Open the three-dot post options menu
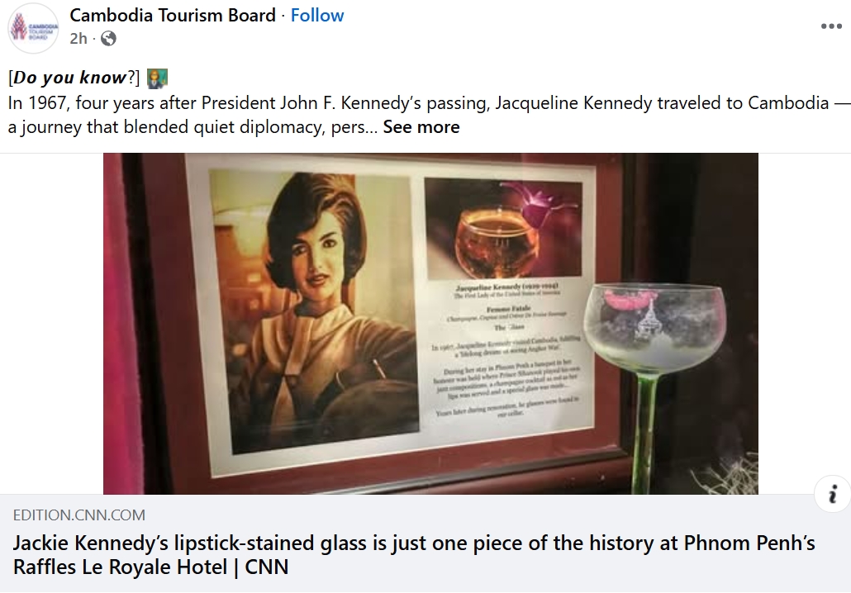Image resolution: width=851 pixels, height=593 pixels. point(830,26)
